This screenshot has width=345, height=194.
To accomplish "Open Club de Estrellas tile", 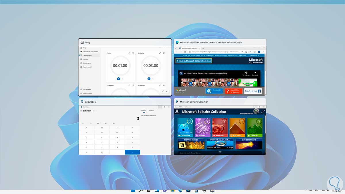I will click(249, 144).
